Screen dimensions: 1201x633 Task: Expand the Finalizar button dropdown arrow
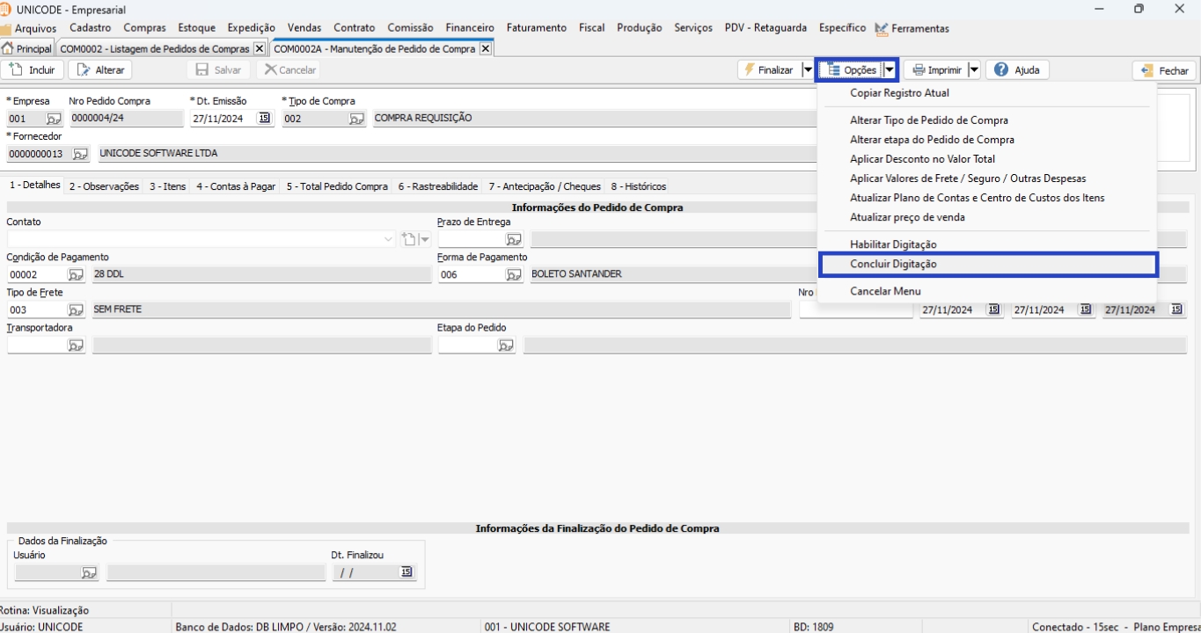coord(807,70)
